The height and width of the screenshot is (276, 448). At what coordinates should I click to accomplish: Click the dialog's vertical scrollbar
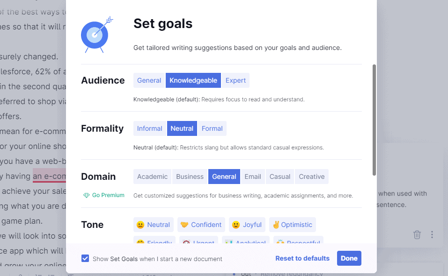(374, 120)
